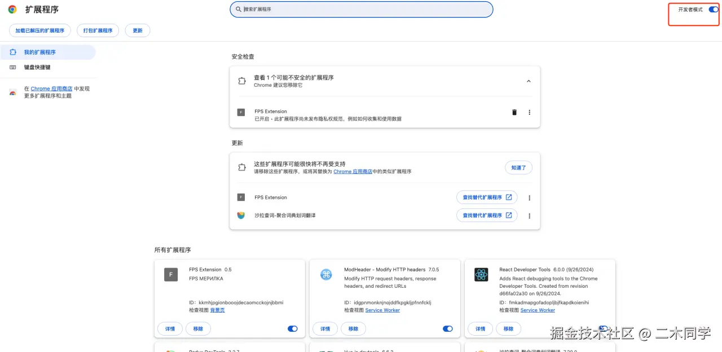The height and width of the screenshot is (352, 722).
Task: Open the Chrome 应用商店 link in sidebar
Action: (x=51, y=88)
